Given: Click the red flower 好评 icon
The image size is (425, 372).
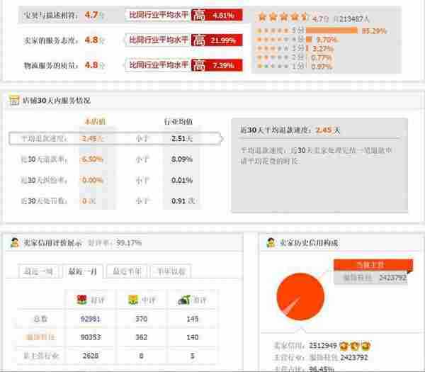Looking at the screenshot, I should (81, 300).
